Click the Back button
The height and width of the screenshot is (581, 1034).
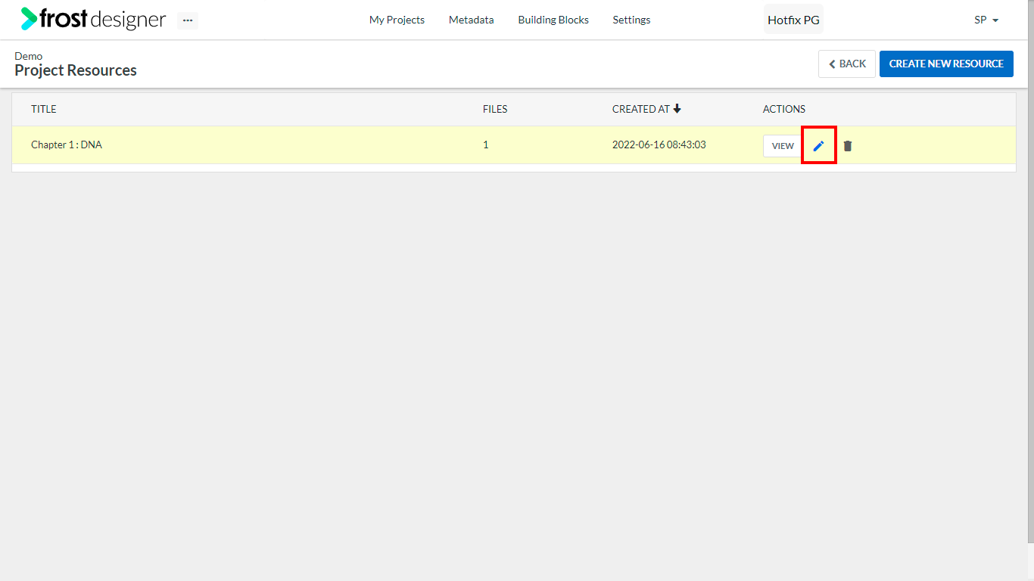coord(847,64)
